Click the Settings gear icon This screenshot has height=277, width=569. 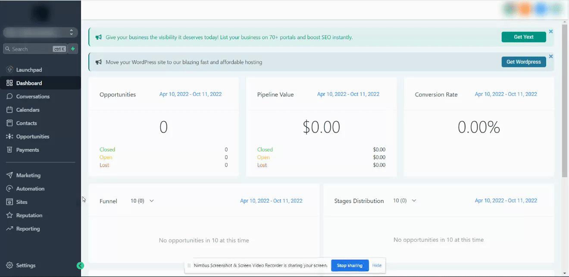[9, 265]
